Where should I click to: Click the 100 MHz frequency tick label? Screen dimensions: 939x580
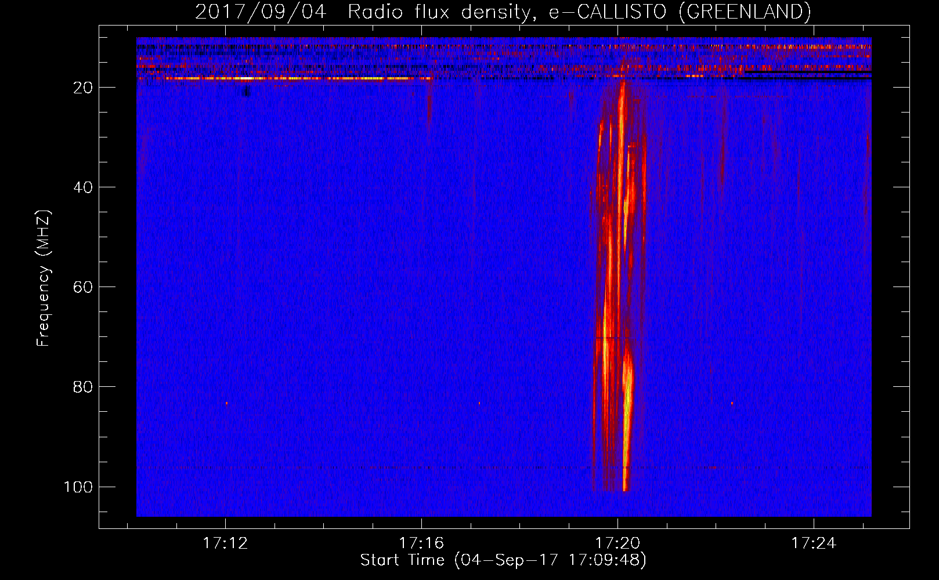point(78,487)
